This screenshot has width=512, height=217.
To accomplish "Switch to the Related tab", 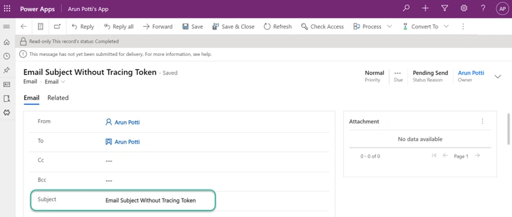I will click(x=58, y=98).
